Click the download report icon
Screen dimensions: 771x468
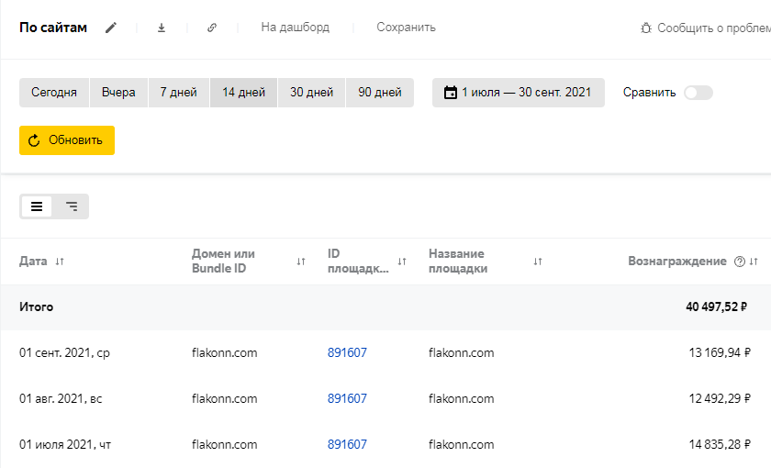162,28
